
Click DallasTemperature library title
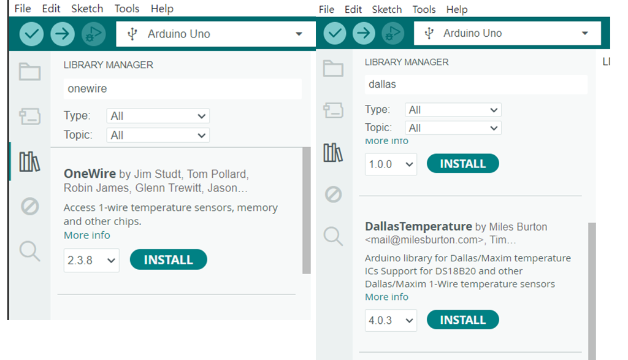(x=418, y=226)
